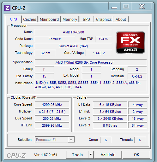Select the Instructions text box
Viewport: 157px width, 162px height.
[x=91, y=85]
